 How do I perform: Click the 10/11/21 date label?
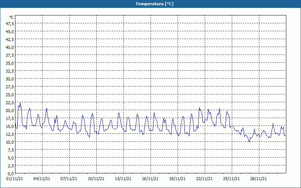[96, 179]
